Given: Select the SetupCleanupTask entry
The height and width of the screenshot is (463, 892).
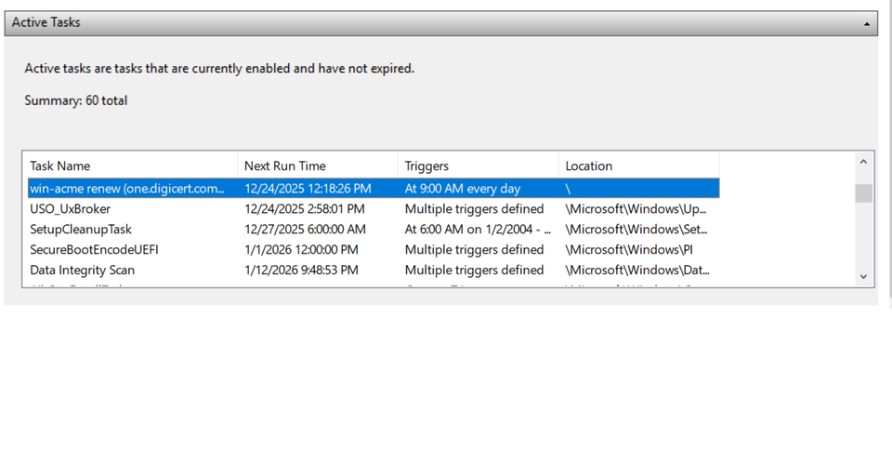Looking at the screenshot, I should tap(81, 229).
